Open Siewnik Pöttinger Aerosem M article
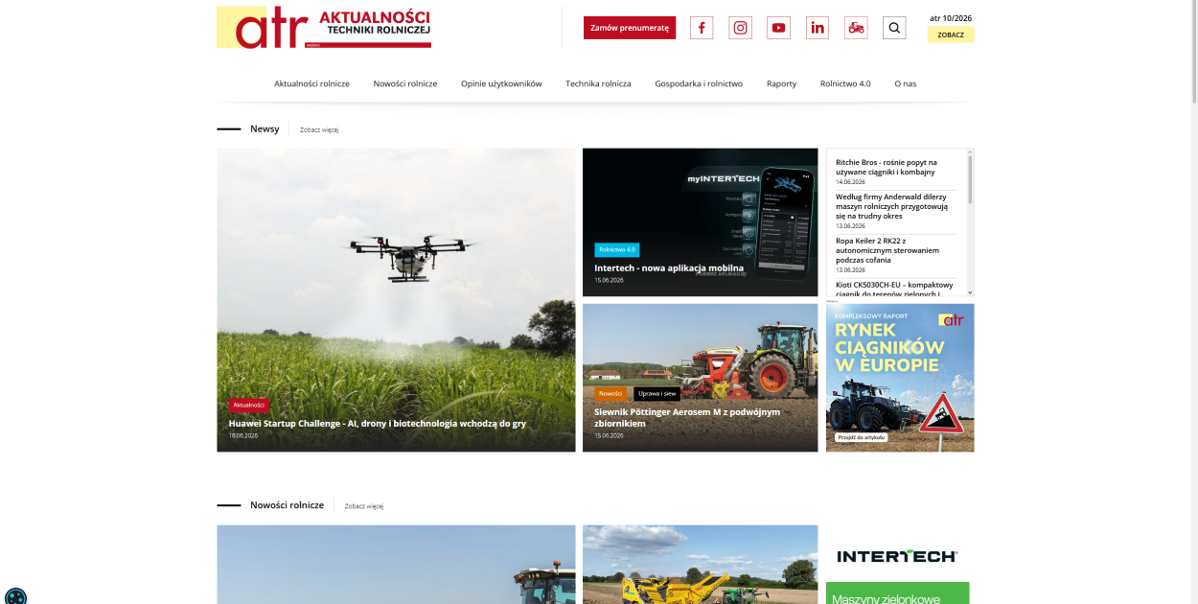This screenshot has height=604, width=1198. 687,417
